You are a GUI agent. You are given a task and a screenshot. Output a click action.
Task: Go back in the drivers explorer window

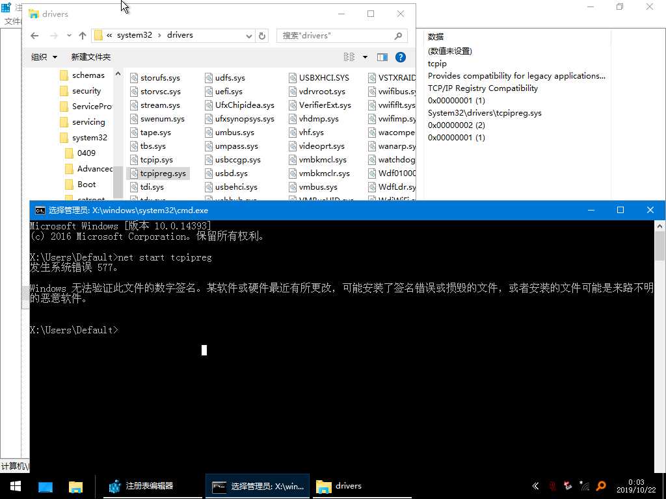[x=35, y=36]
